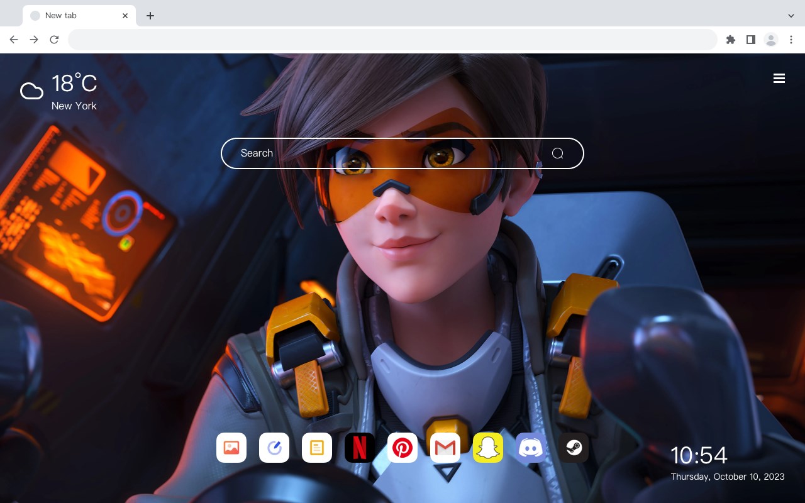
Task: Go back to the previous page
Action: (14, 40)
